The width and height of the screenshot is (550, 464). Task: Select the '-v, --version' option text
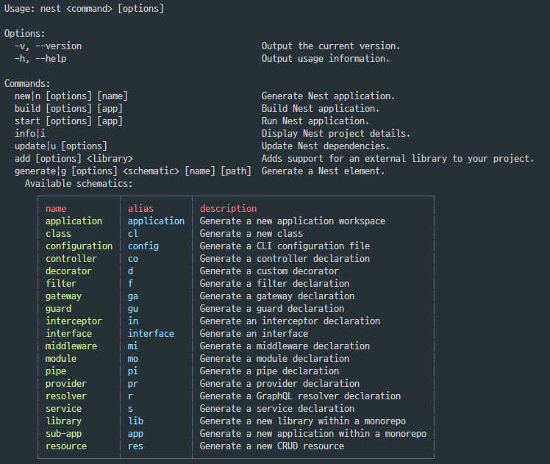(48, 46)
